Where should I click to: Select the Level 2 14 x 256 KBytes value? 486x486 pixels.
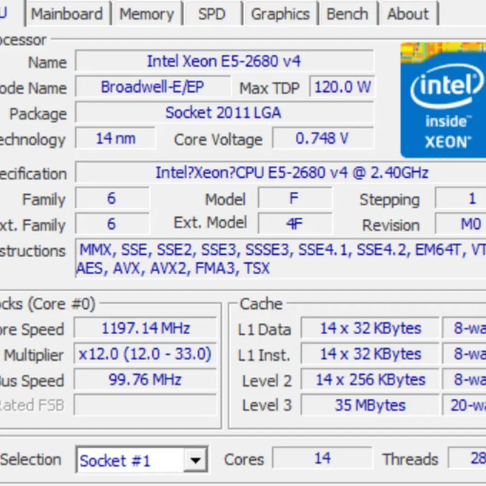(x=371, y=379)
